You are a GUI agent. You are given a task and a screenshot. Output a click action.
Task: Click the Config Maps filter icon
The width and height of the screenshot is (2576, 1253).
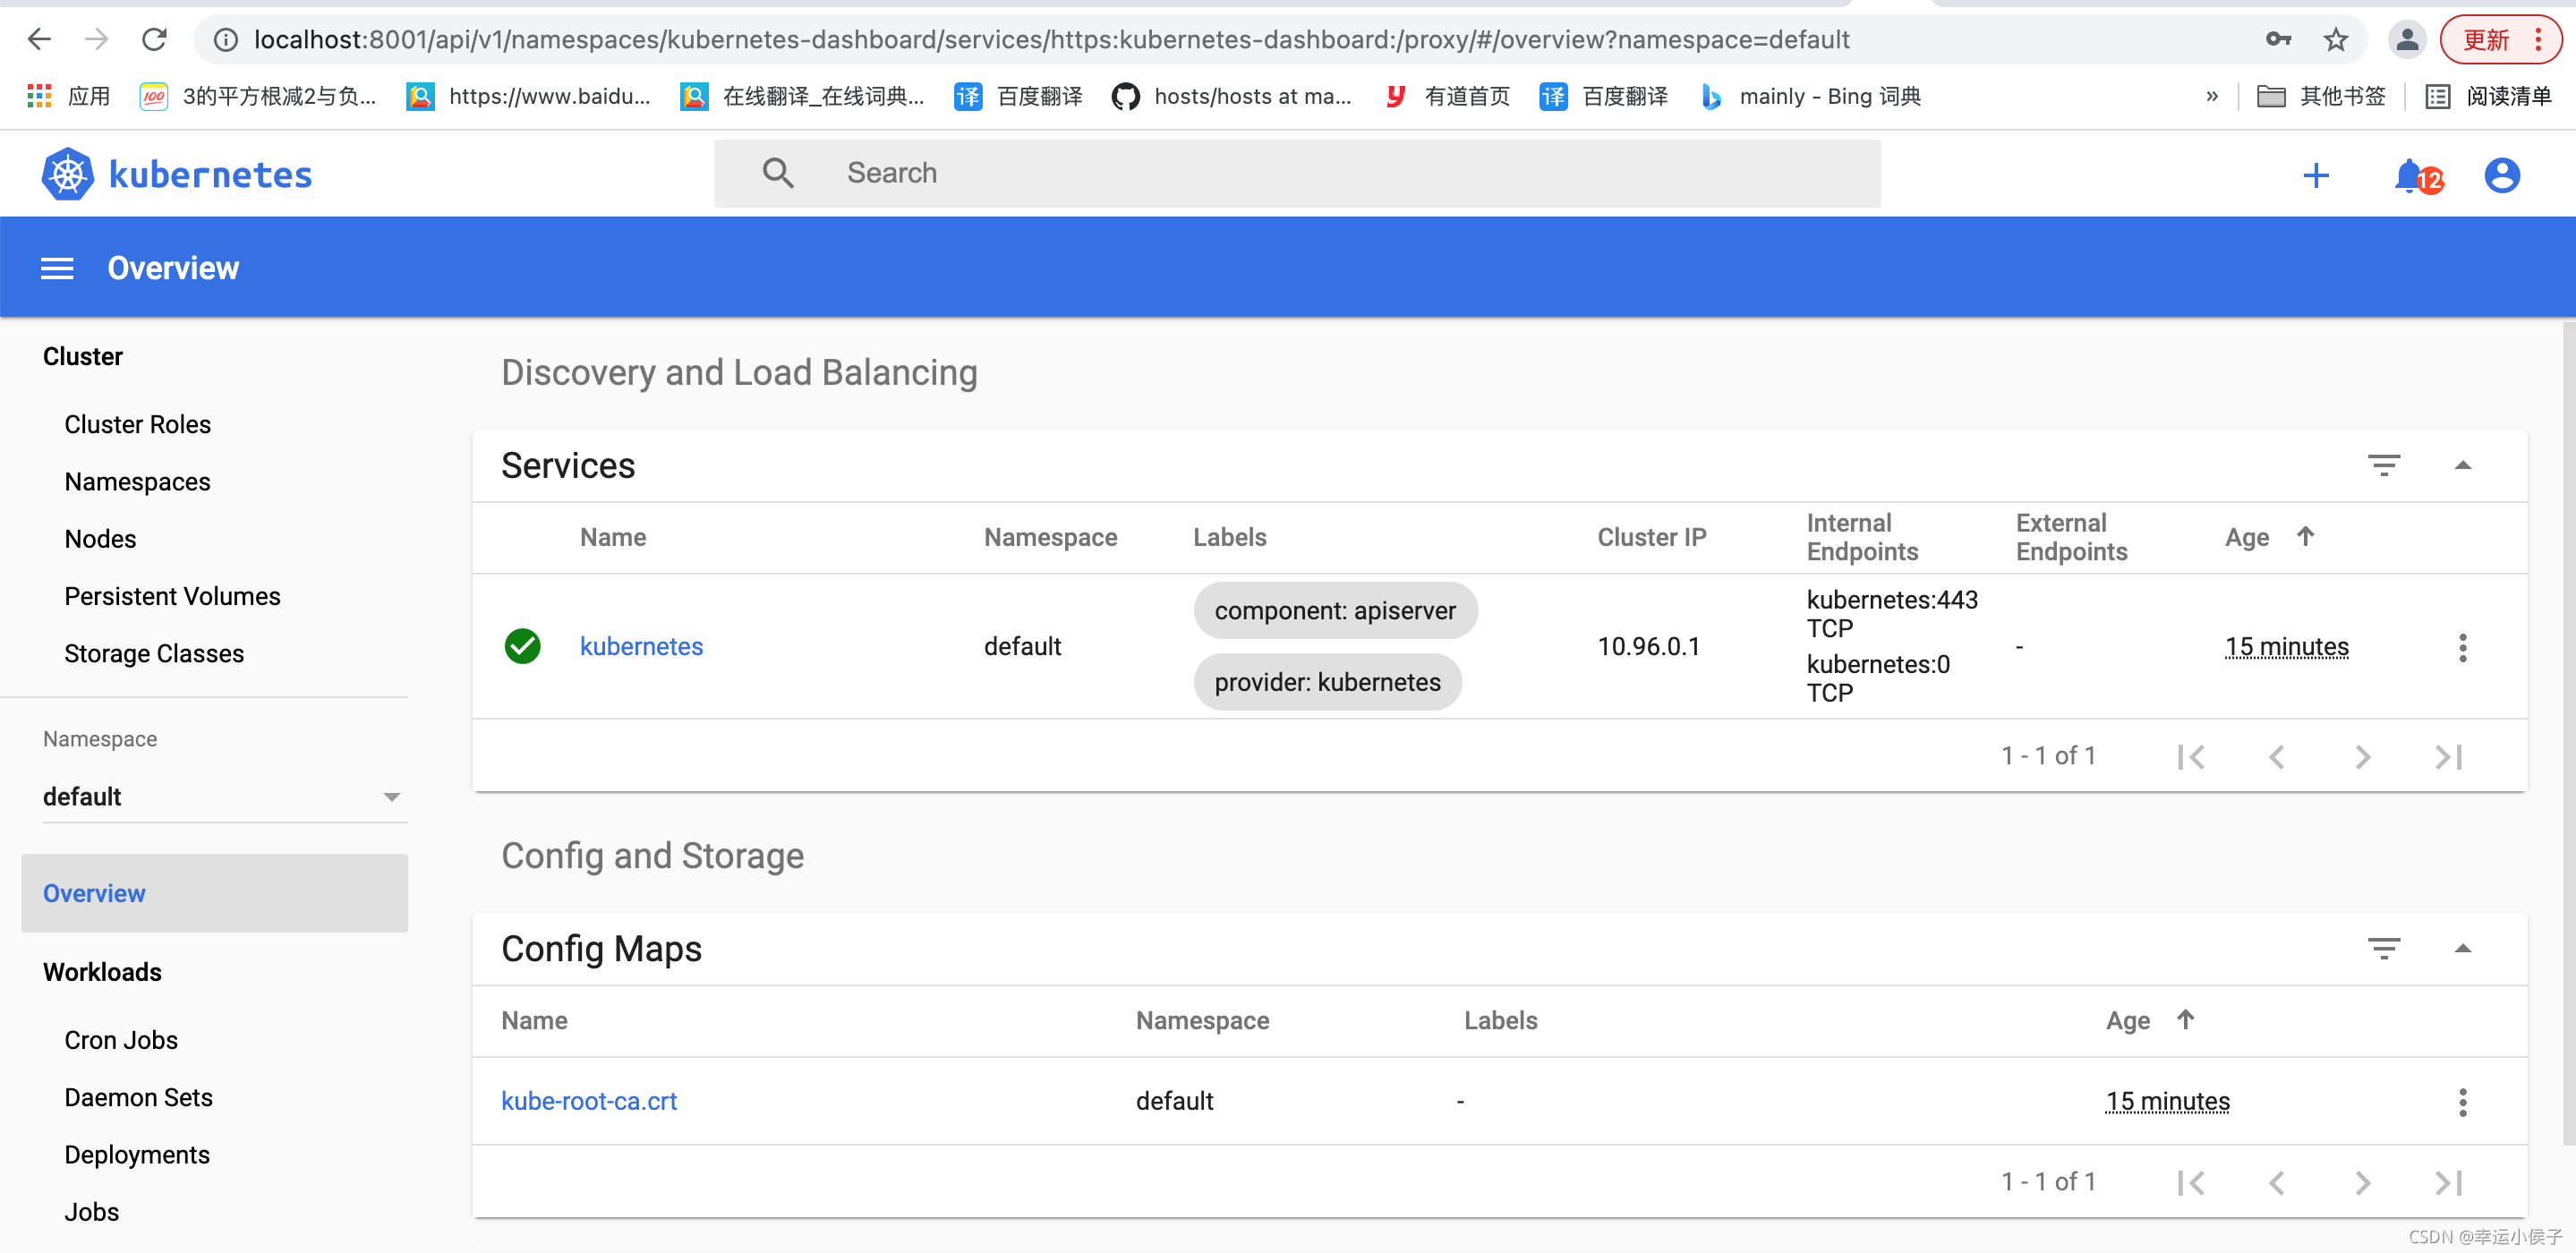point(2383,948)
